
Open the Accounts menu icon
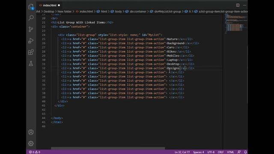31,132
